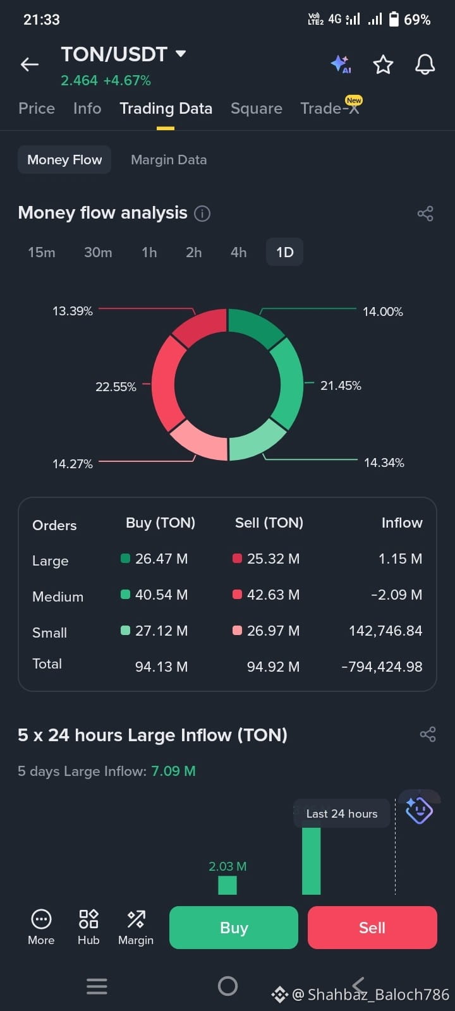Open the Trade-X tab

[330, 108]
